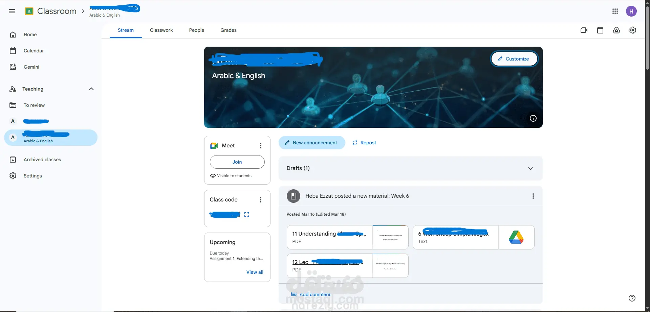
Task: Click the Archived classes icon
Action: 13,160
